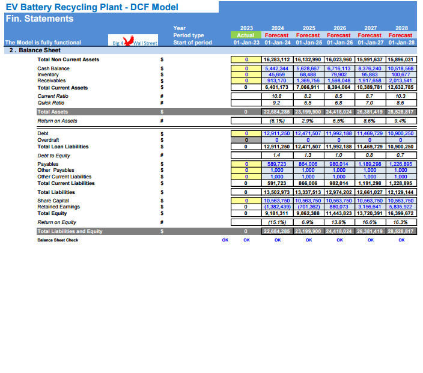Select 2025 Debt value 12,471,507
423x373 pixels.
(309, 133)
